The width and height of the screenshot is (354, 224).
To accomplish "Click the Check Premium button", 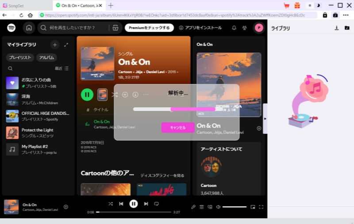I will pos(149,28).
